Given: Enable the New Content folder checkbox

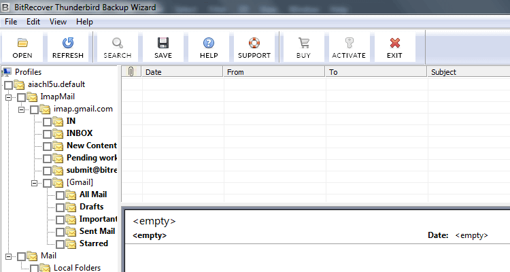Looking at the screenshot, I should coord(47,146).
